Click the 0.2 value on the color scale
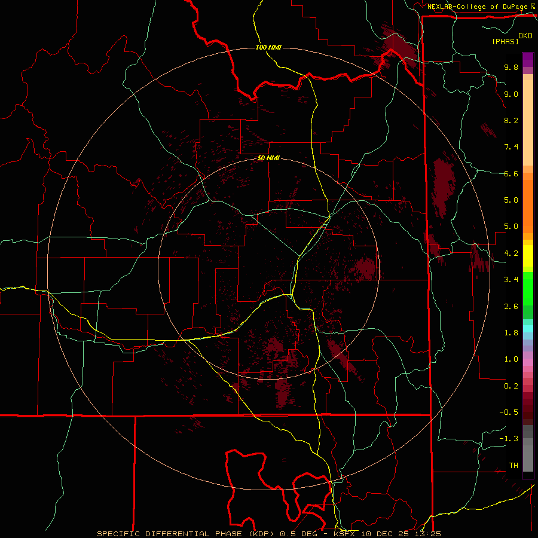 (511, 386)
